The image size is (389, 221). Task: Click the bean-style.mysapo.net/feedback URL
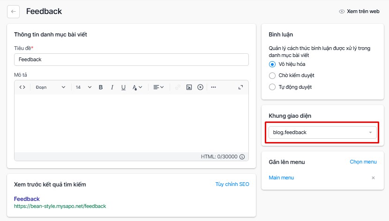click(60, 206)
